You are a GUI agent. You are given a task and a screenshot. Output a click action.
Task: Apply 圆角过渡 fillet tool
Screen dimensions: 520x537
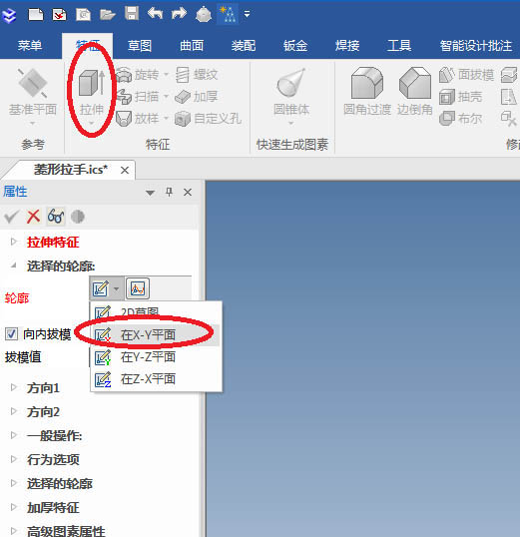[x=367, y=92]
